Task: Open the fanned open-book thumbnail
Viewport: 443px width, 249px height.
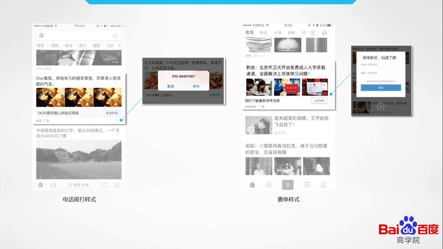Action: click(x=288, y=45)
